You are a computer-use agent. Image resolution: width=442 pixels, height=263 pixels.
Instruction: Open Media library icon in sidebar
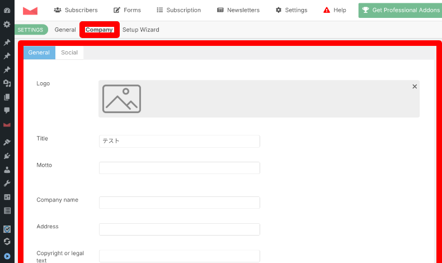(7, 83)
